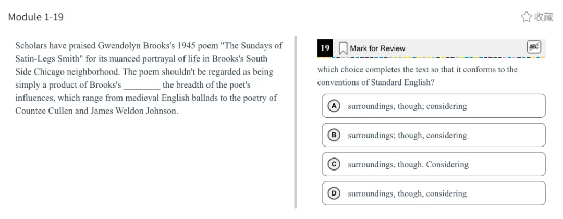Click the star favorite icon
The image size is (563, 219).
(526, 17)
